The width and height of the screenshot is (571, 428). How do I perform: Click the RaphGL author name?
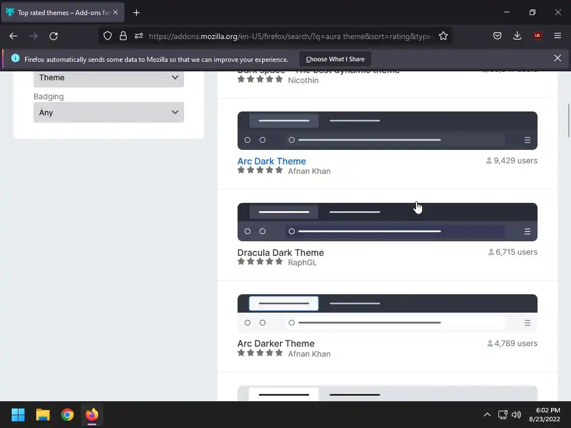pyautogui.click(x=302, y=262)
